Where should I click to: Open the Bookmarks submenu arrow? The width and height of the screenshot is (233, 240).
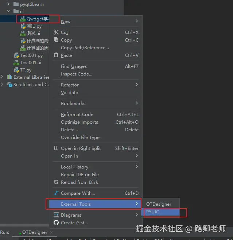tap(137, 103)
